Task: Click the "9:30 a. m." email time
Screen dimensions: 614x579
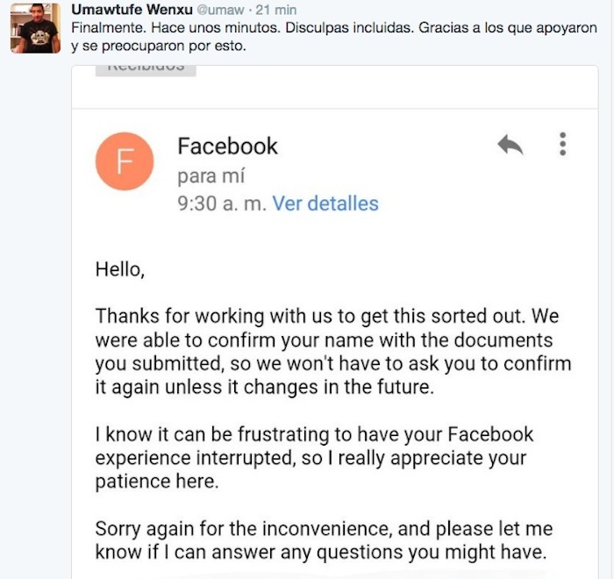Action: click(x=220, y=204)
